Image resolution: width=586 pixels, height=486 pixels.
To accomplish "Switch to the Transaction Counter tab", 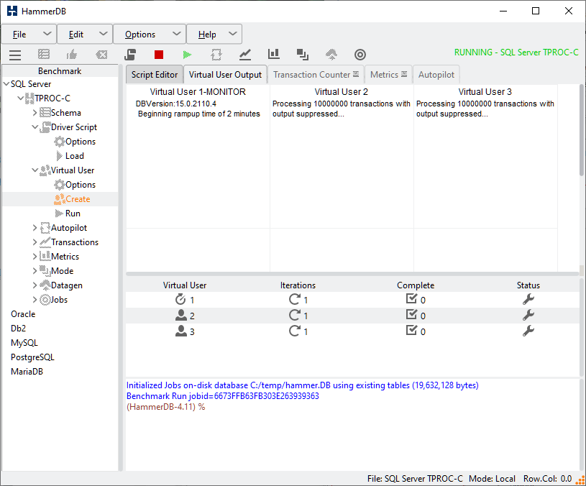I will [x=316, y=75].
